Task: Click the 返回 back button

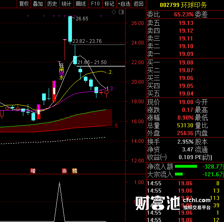Action: tap(138, 4)
